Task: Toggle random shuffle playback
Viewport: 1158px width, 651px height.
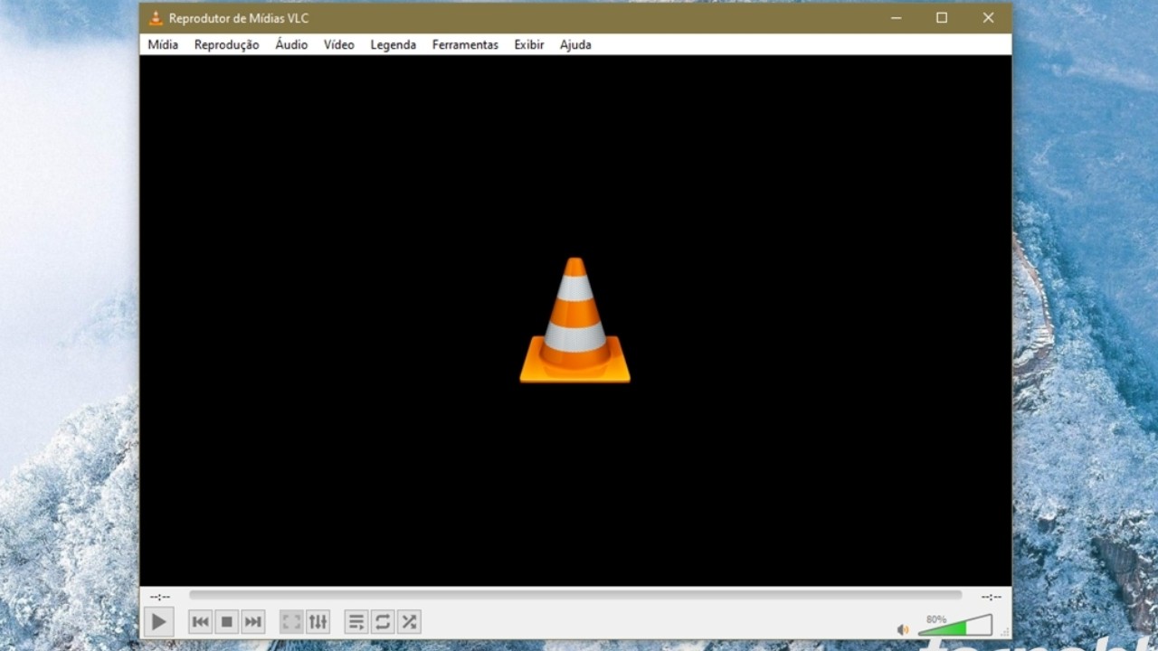Action: click(409, 622)
